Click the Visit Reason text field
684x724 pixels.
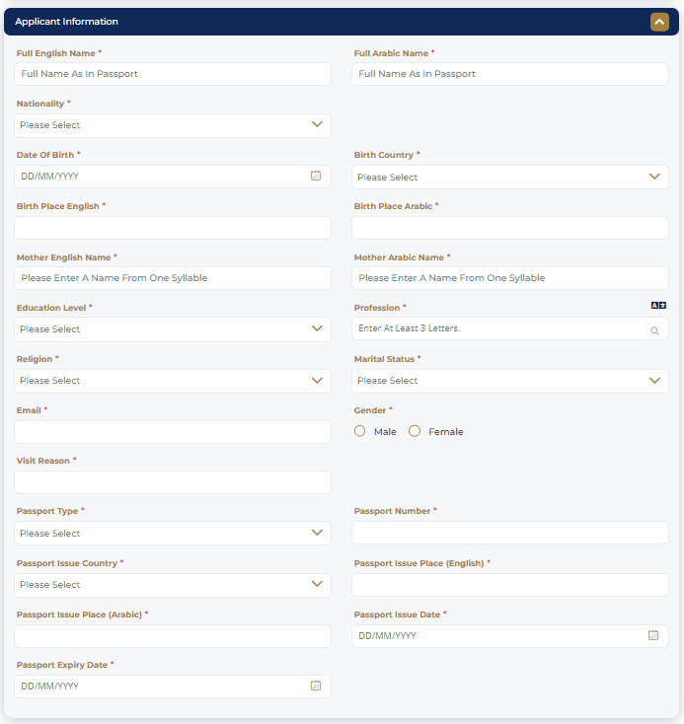(173, 482)
